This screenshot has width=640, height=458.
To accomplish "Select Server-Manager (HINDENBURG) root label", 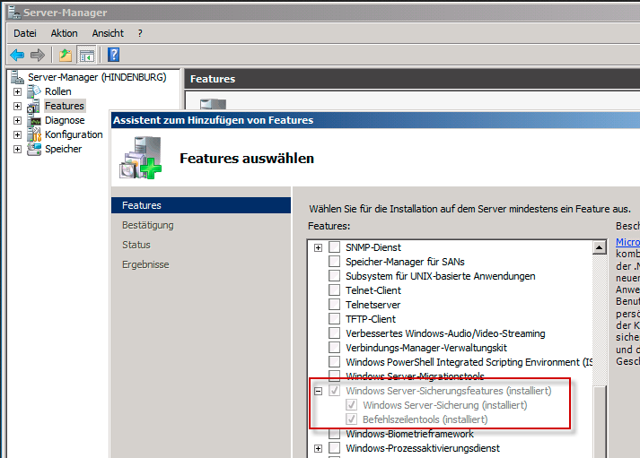I will coord(97,77).
